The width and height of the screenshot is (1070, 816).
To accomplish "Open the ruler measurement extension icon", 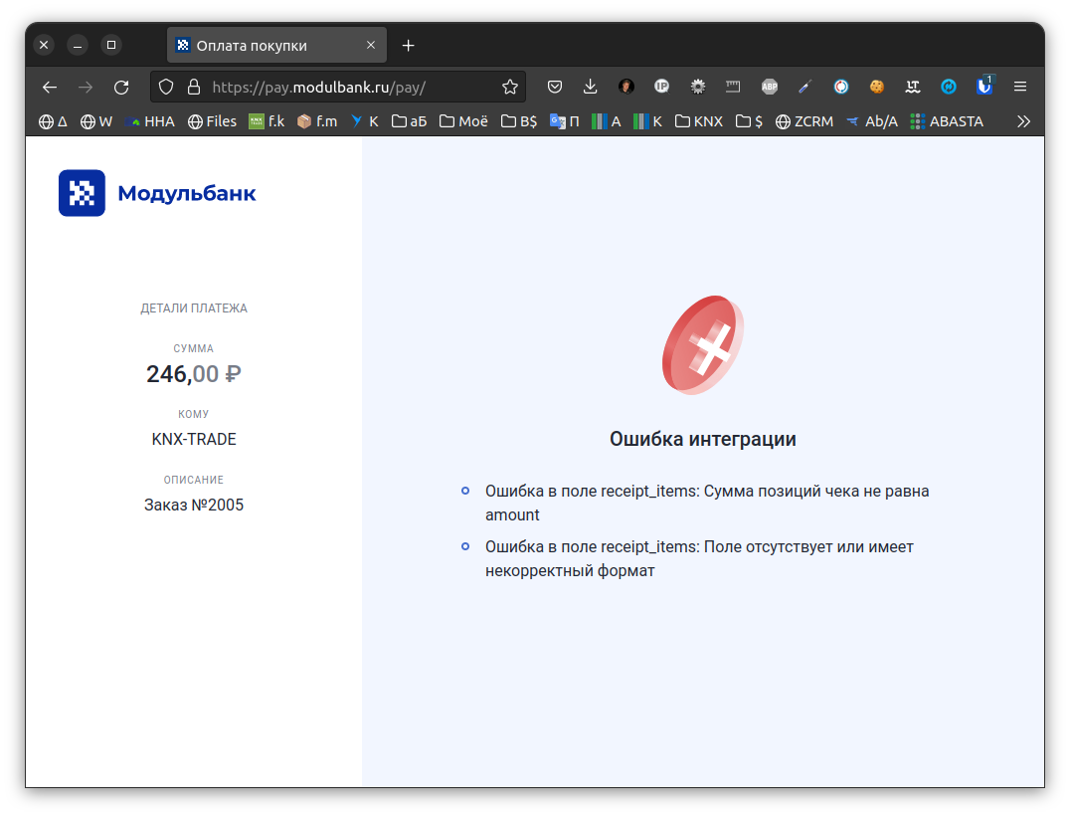I will click(x=733, y=87).
